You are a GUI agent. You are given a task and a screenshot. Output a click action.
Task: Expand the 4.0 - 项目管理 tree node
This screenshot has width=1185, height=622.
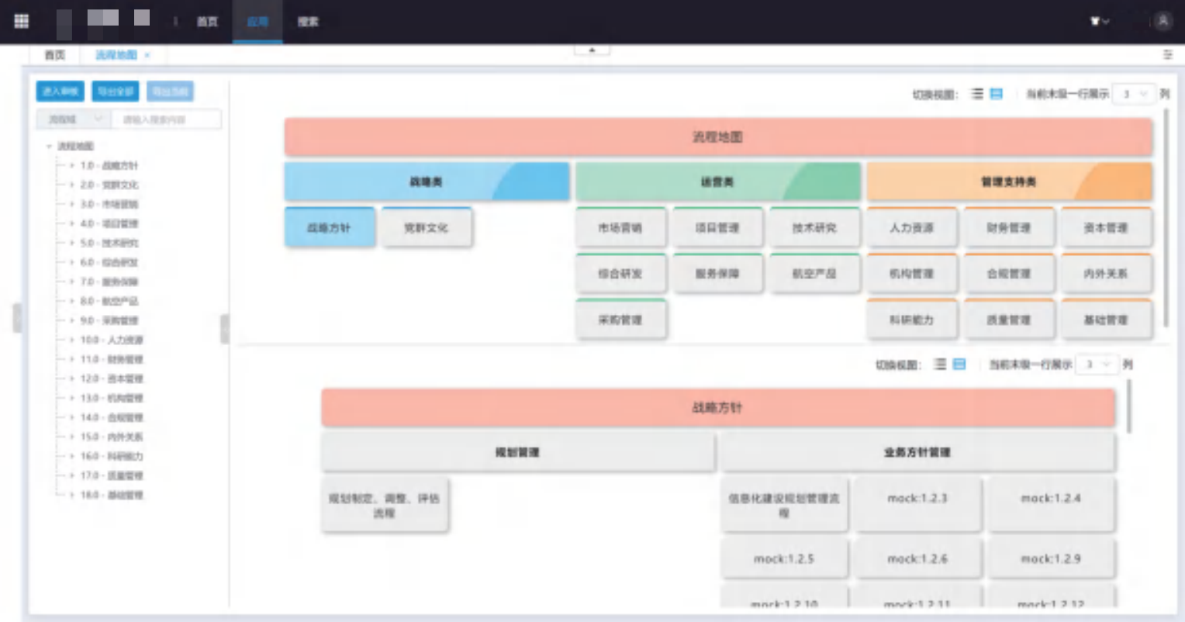[x=72, y=223]
